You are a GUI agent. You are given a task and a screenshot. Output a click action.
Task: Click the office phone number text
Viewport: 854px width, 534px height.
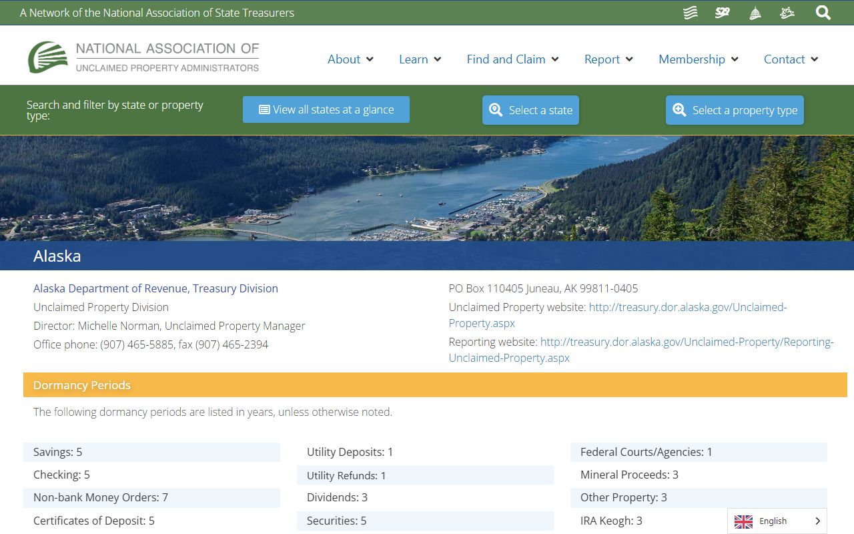(151, 344)
